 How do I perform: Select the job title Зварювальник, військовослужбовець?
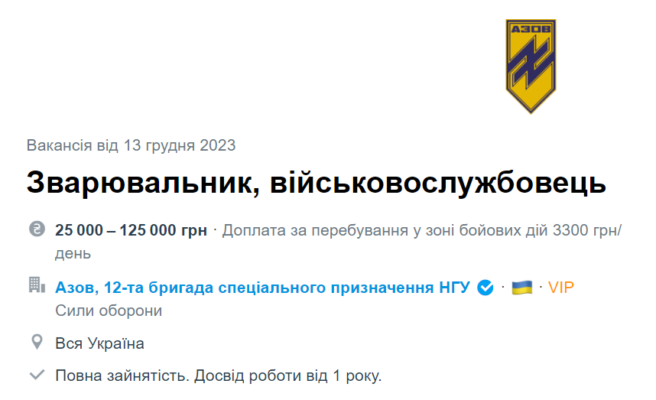pyautogui.click(x=316, y=184)
